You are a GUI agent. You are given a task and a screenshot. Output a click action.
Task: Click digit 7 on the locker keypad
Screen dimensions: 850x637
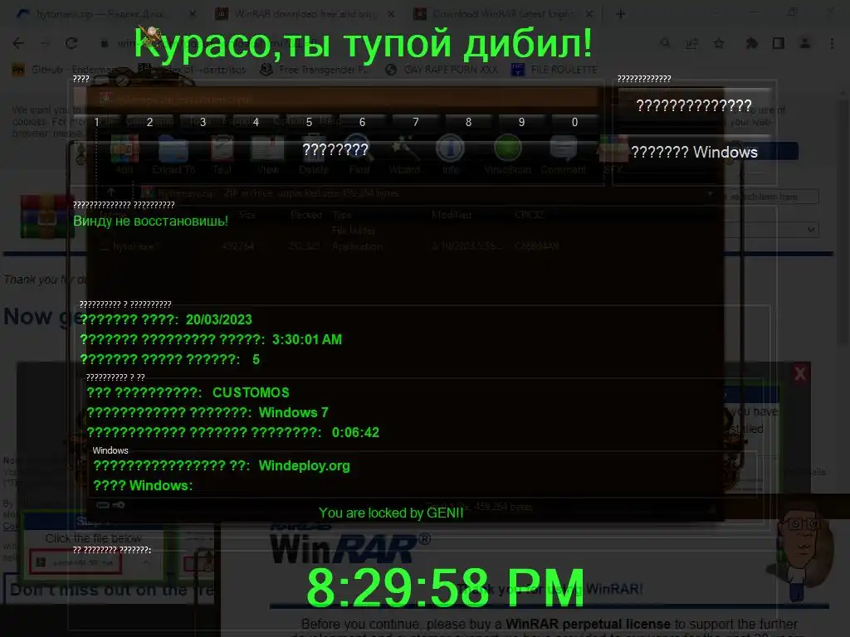pos(415,122)
